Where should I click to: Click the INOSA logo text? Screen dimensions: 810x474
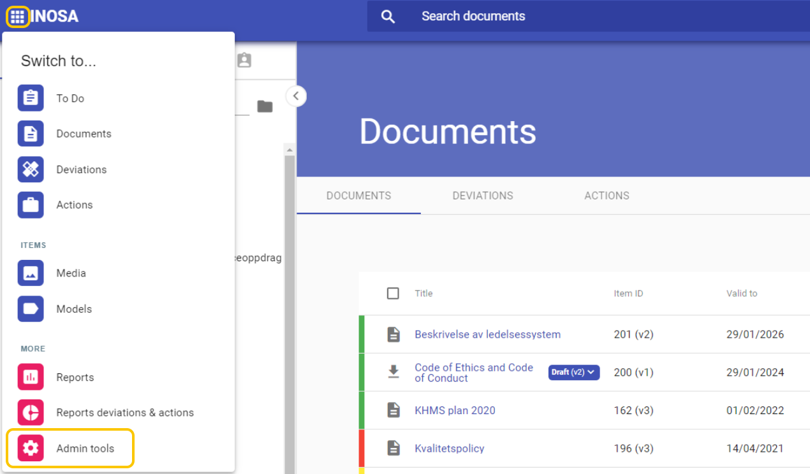[x=54, y=17]
